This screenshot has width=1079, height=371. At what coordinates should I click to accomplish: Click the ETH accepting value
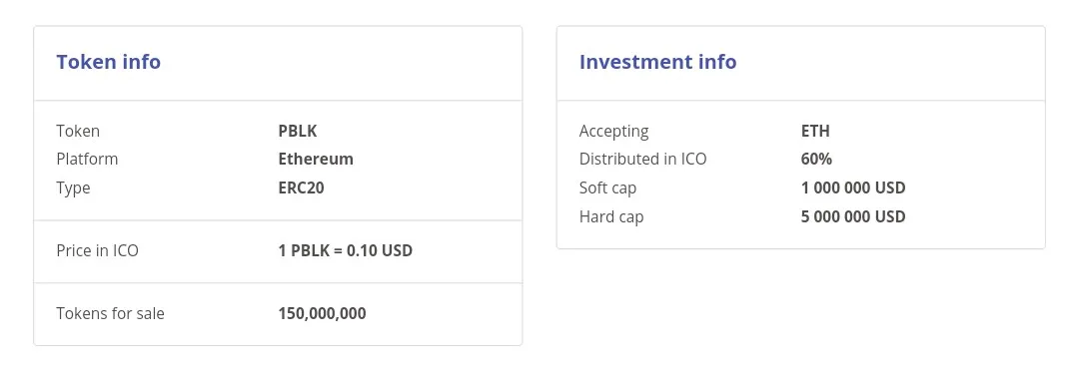(815, 131)
